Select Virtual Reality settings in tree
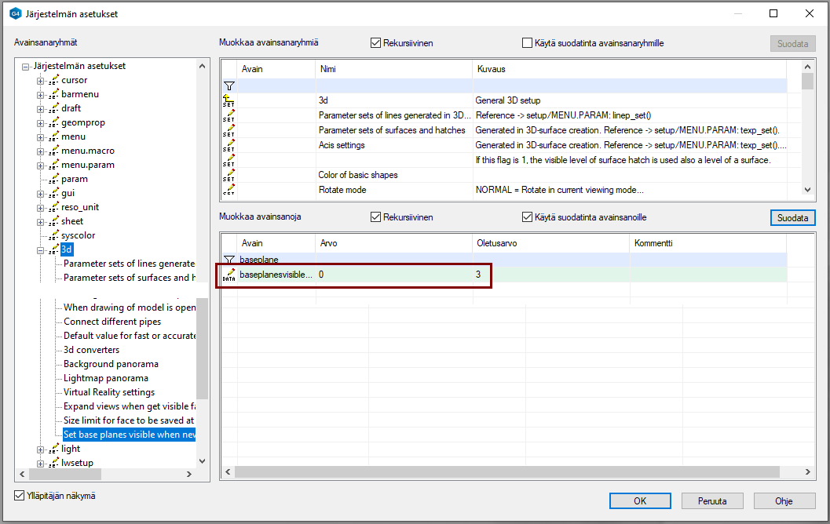Image resolution: width=830 pixels, height=524 pixels. click(x=109, y=392)
